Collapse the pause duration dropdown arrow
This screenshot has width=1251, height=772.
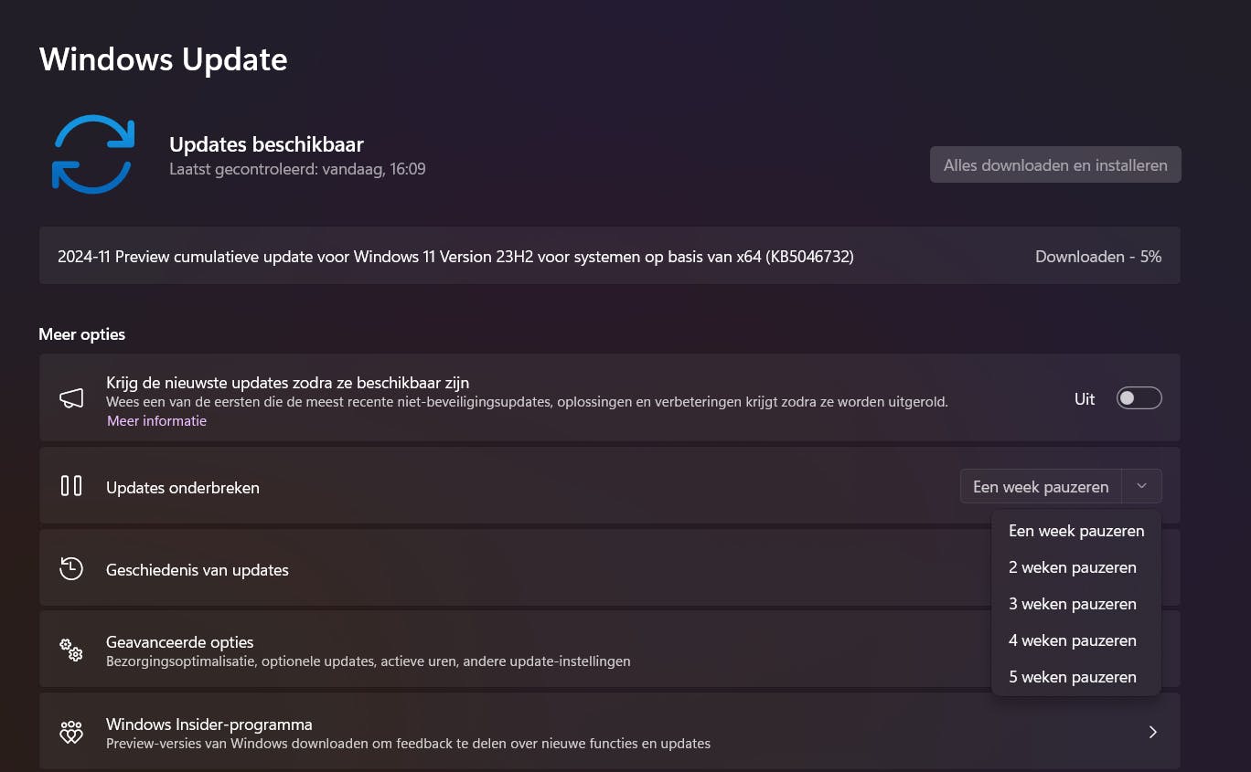click(1141, 486)
